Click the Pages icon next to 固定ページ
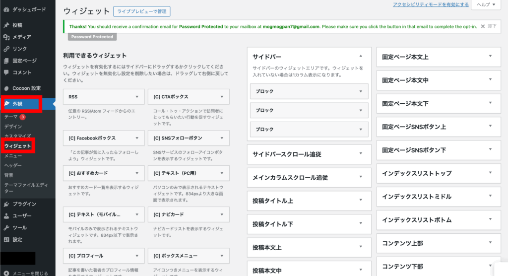This screenshot has height=276, width=508. click(6, 61)
